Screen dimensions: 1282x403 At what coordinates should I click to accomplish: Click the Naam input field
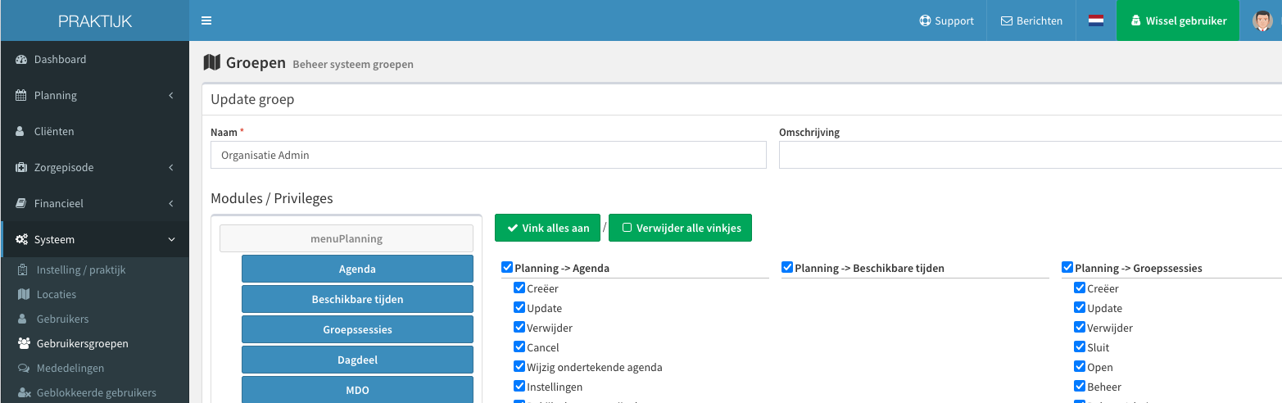tap(488, 155)
